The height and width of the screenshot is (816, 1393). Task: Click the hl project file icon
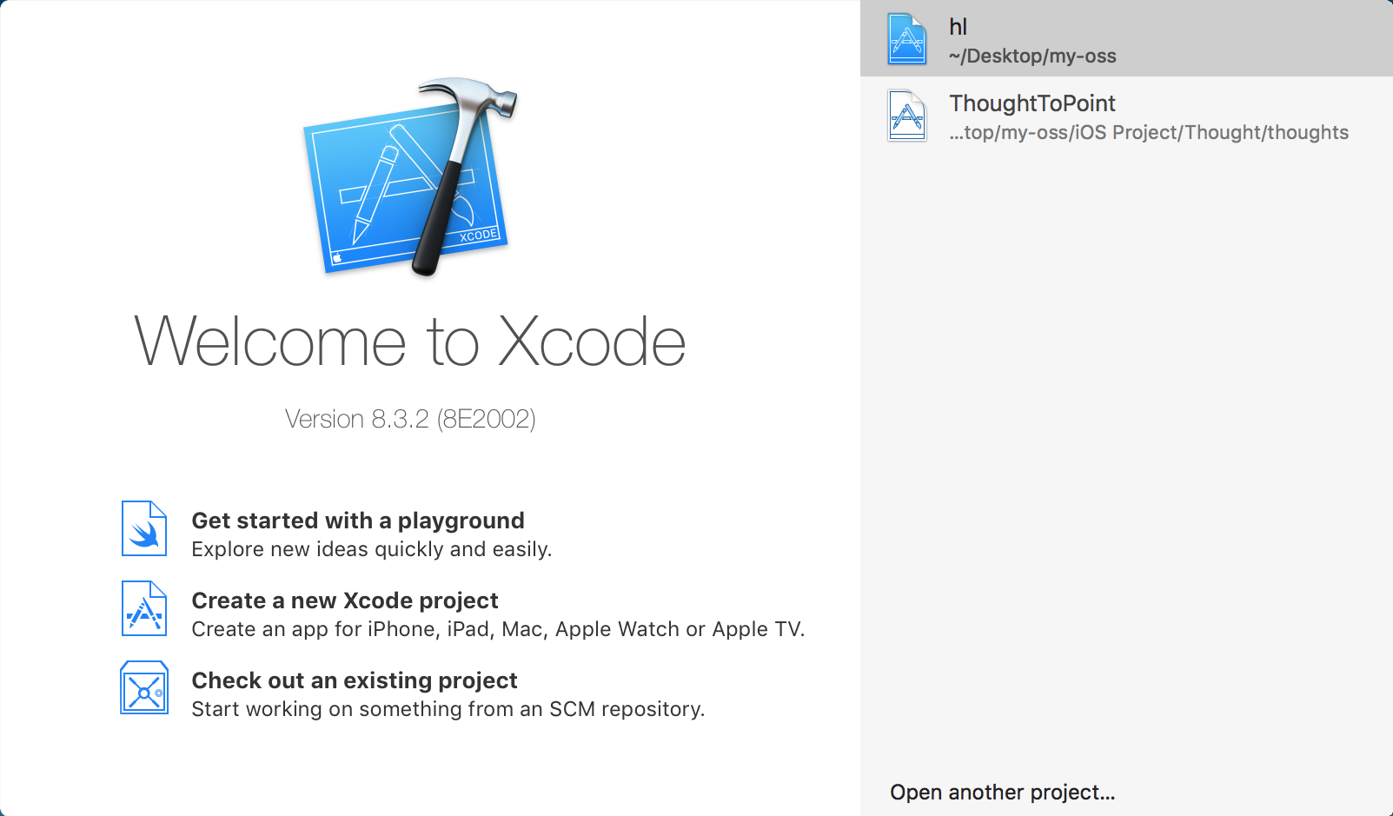pos(907,38)
